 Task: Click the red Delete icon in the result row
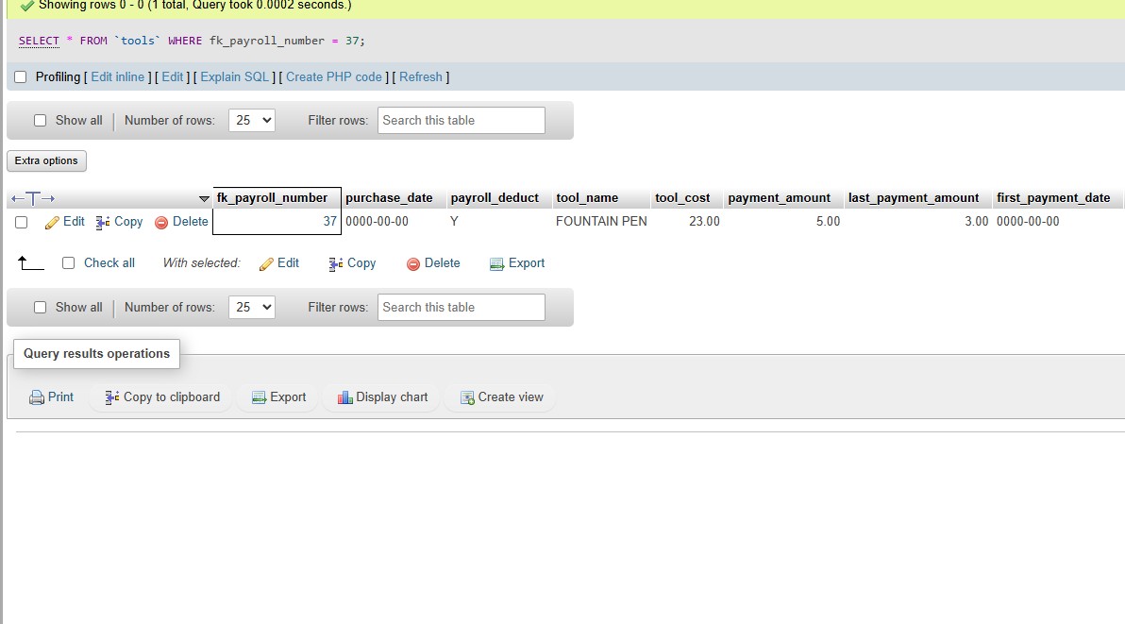click(x=161, y=223)
